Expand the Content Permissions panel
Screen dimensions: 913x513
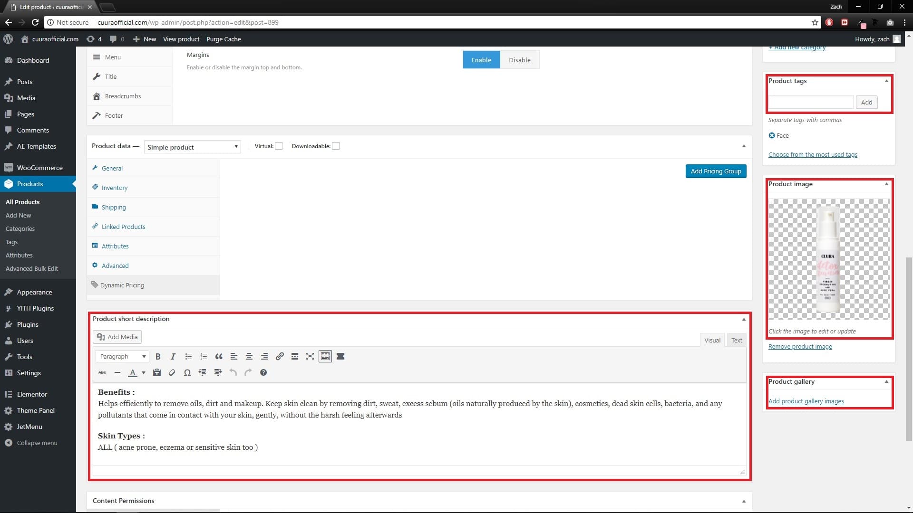[744, 501]
